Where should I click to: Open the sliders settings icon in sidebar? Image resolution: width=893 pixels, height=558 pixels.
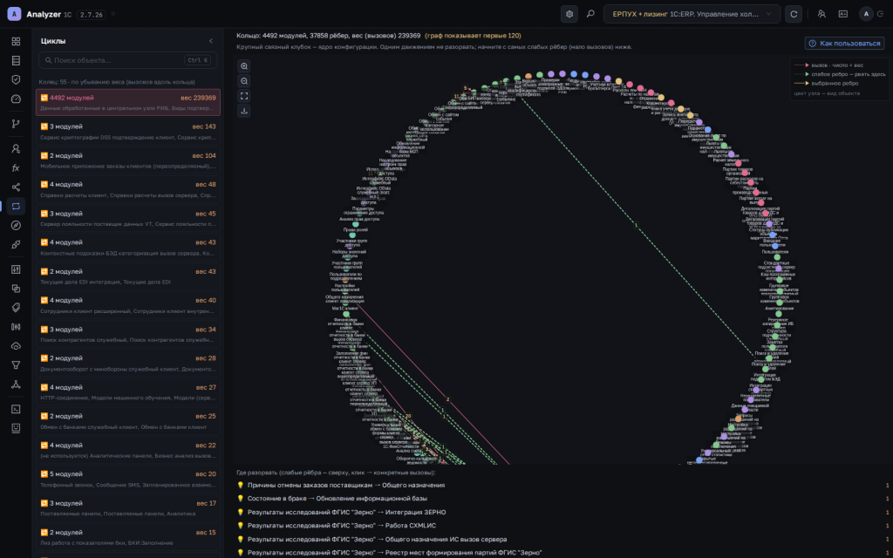[x=16, y=269]
